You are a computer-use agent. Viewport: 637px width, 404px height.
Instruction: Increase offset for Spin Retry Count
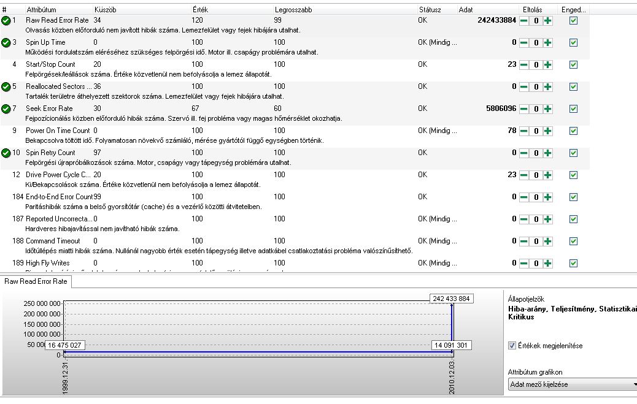pos(547,153)
